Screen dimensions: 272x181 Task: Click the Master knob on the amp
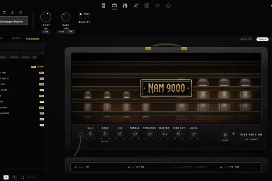point(164,134)
